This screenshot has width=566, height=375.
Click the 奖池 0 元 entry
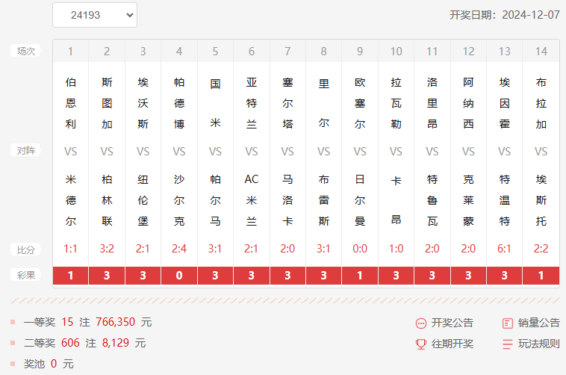point(49,364)
